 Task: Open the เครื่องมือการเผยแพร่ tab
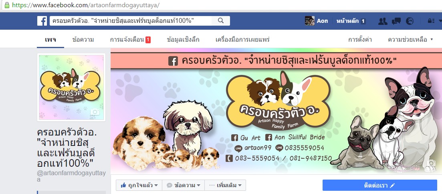tap(242, 40)
